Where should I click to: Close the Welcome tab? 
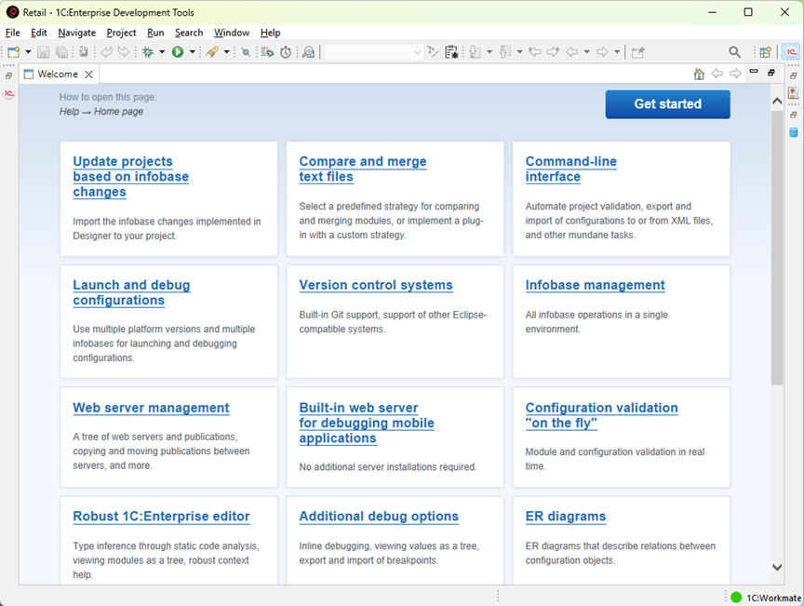click(x=89, y=74)
